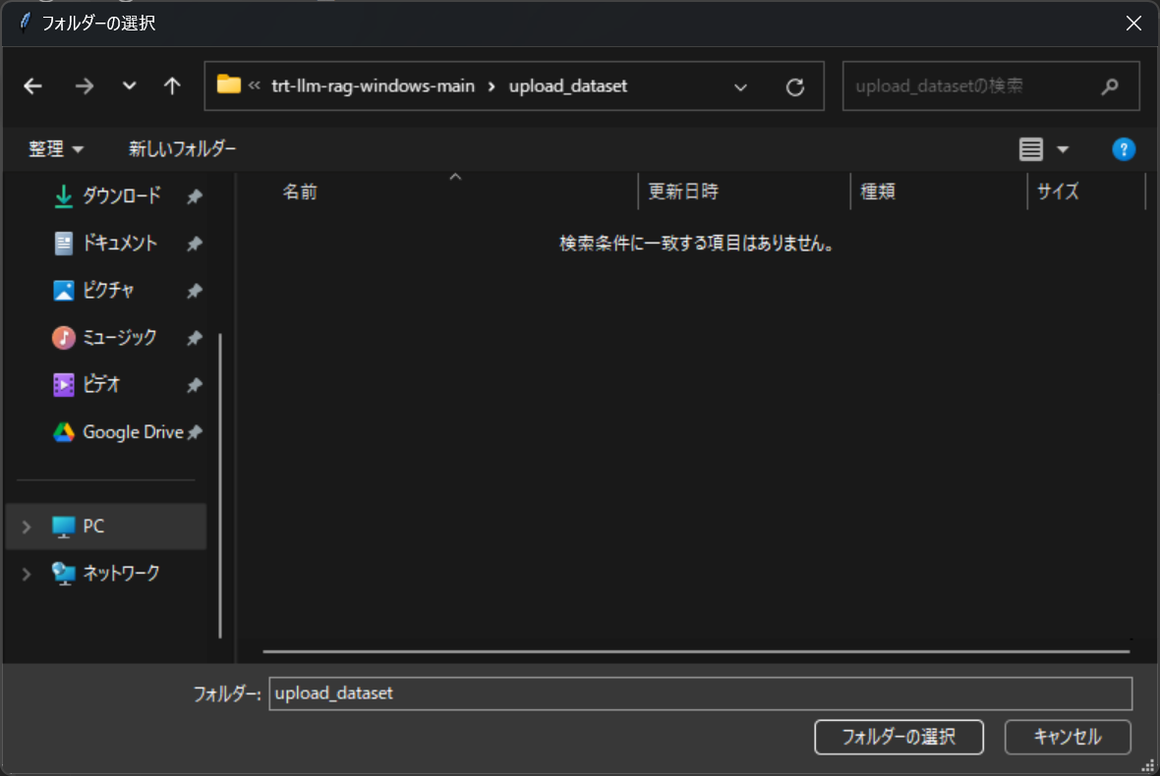Close the フォルダーの選択 dialog
The image size is (1160, 776).
coord(1133,23)
